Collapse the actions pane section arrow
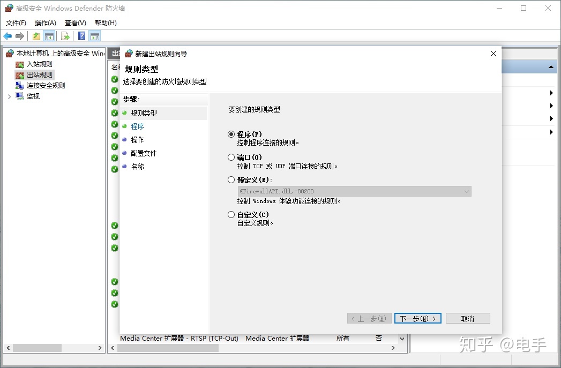The image size is (561, 368). pos(551,67)
